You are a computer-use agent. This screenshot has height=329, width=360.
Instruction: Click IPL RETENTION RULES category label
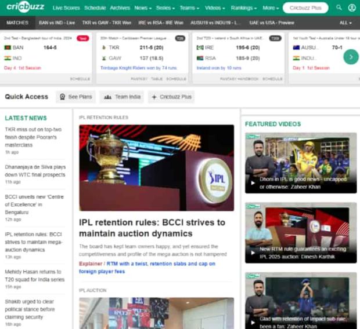(x=103, y=118)
